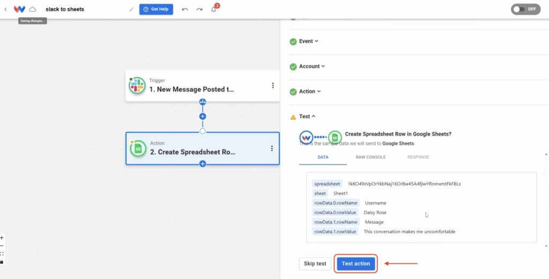Click the Test warning triangle icon
The height and width of the screenshot is (279, 549).
(x=293, y=117)
